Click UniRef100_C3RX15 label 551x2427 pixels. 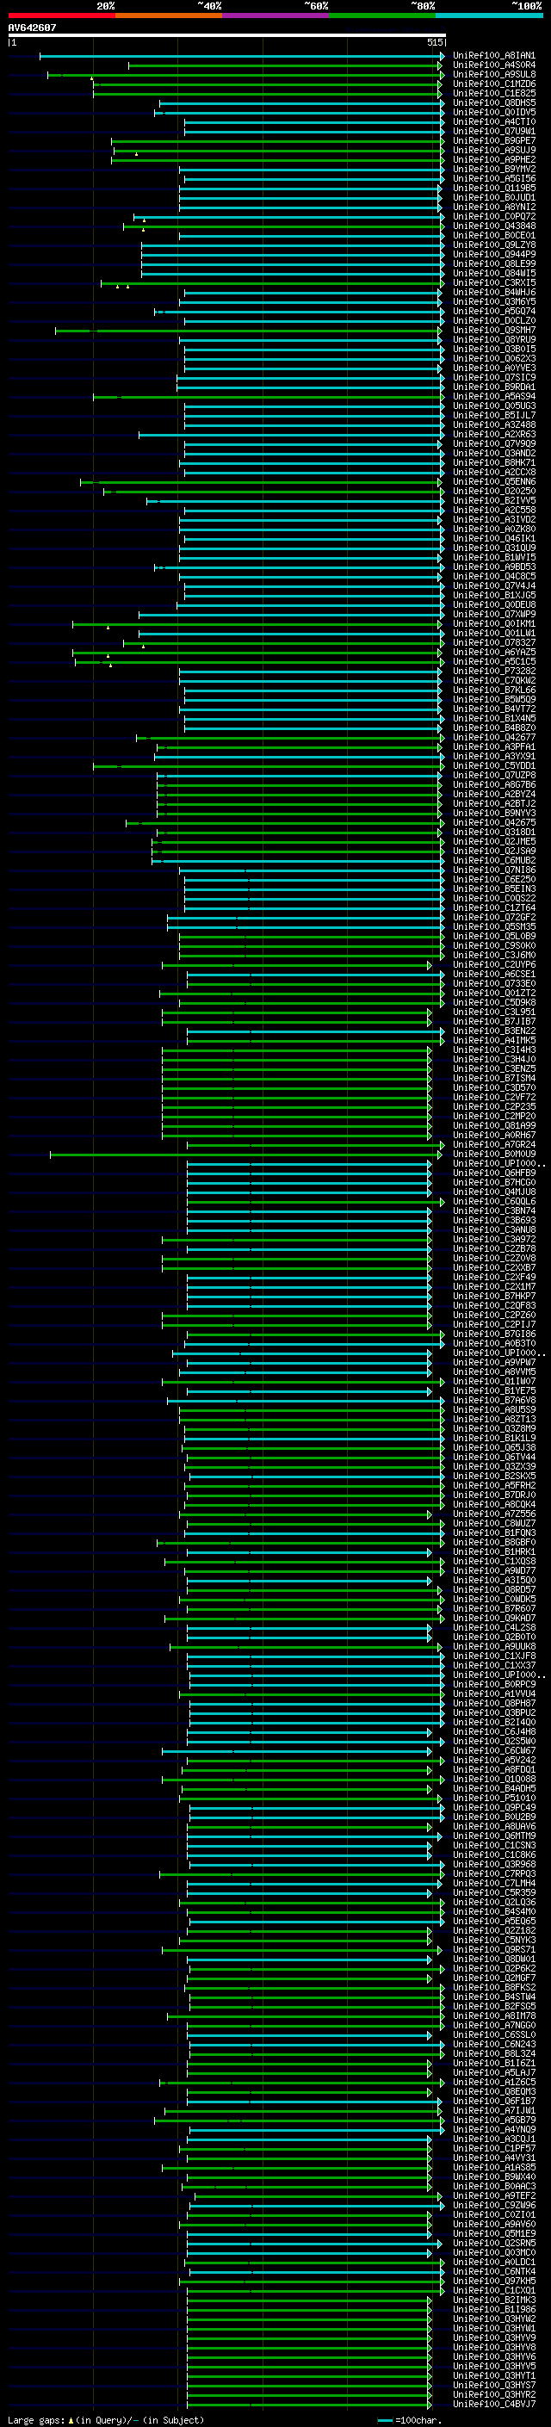493,282
